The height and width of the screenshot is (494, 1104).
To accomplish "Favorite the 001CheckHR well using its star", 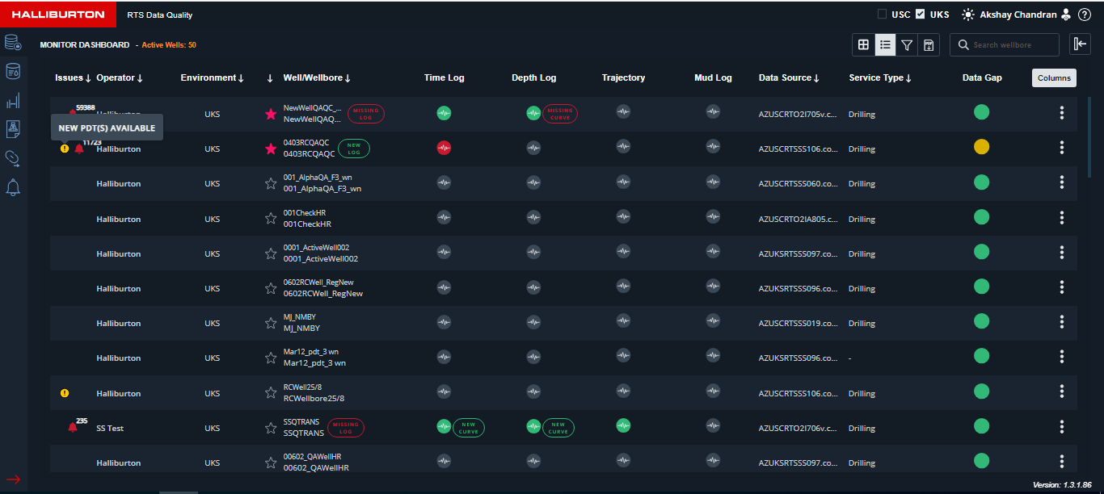I will 271,218.
